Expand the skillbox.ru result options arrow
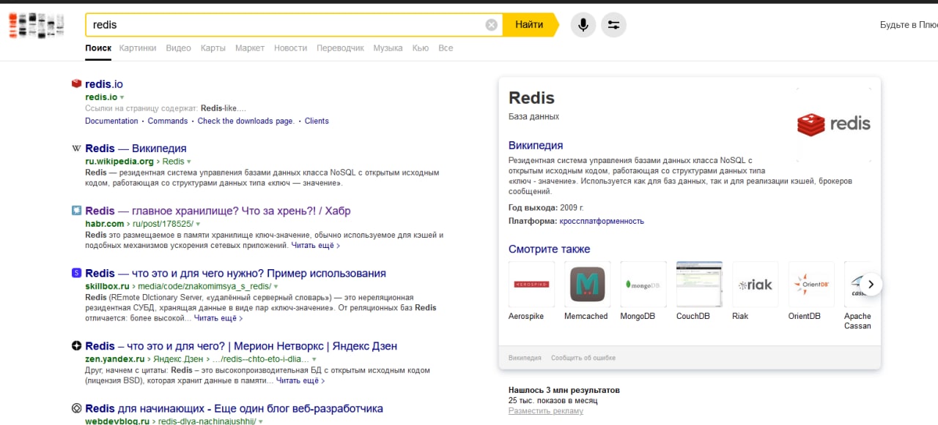Viewport: 938px width, 425px height. click(276, 286)
